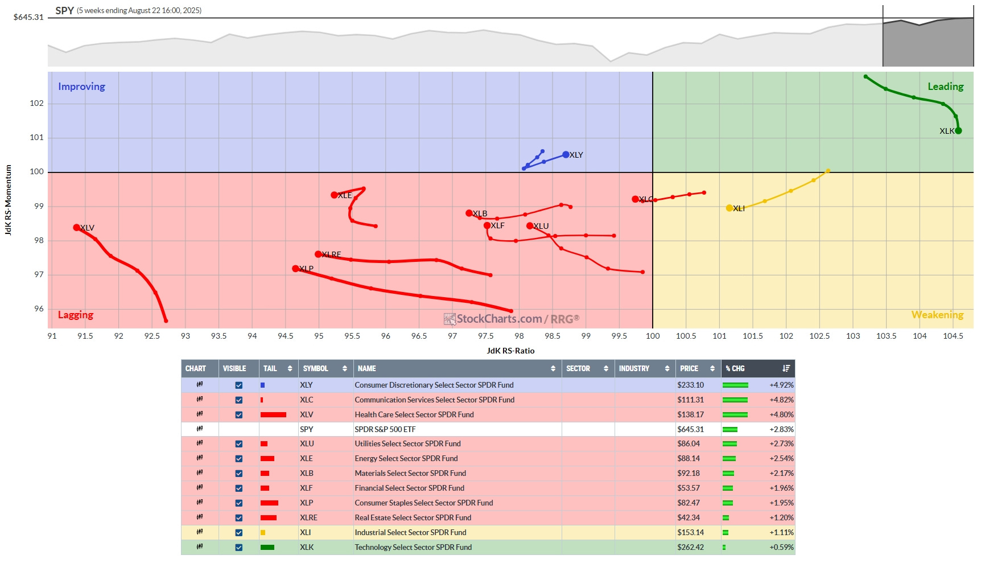985x563 pixels.
Task: Click the green tail swatch for XLK
Action: point(267,548)
